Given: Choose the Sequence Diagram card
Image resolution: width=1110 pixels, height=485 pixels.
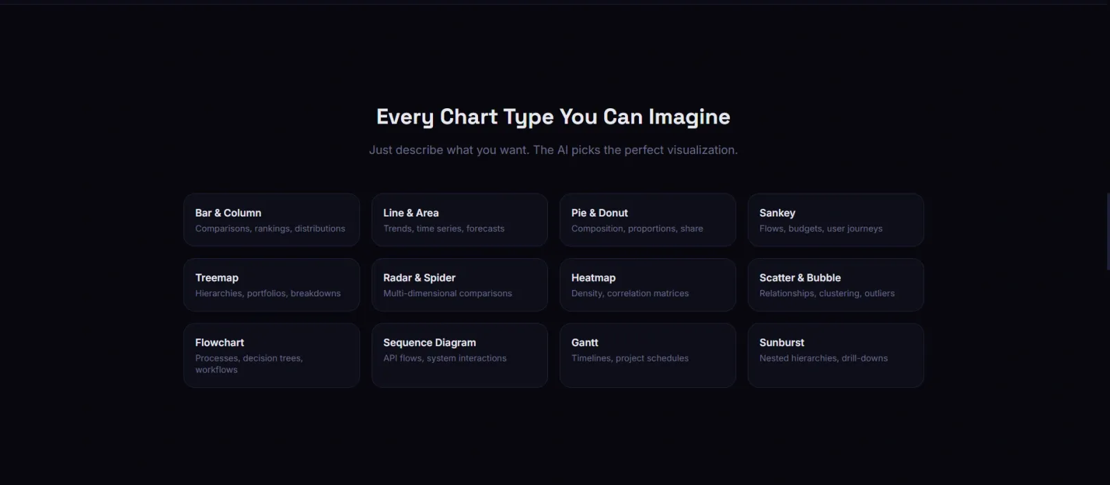Looking at the screenshot, I should click(459, 355).
